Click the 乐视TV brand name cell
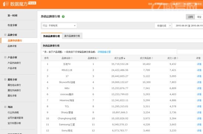203x134 pixels. [67, 64]
